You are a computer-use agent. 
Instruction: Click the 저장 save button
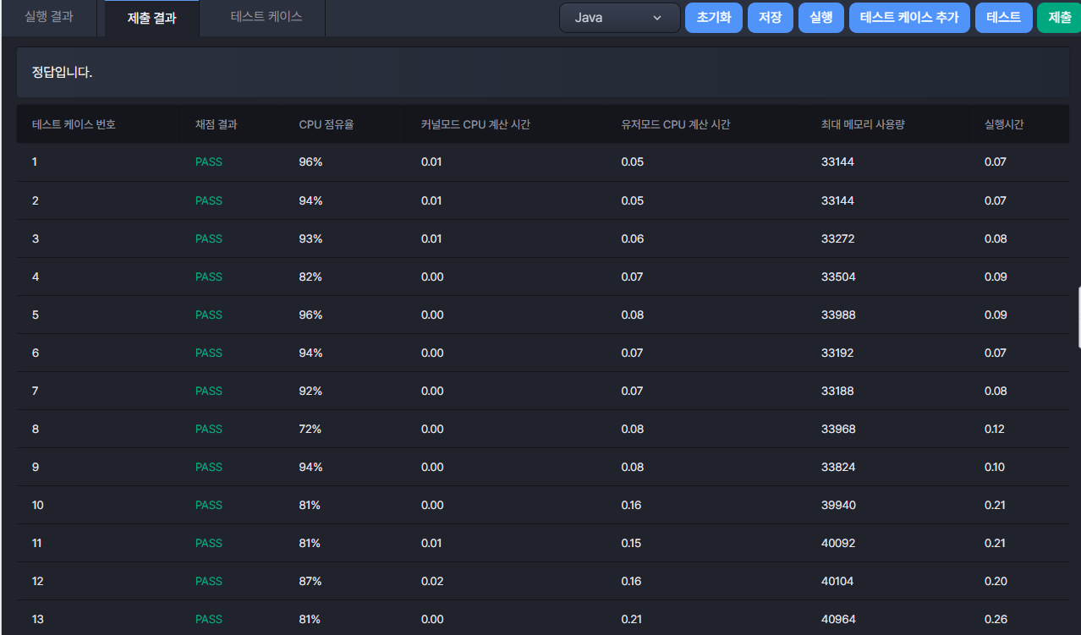[x=771, y=18]
